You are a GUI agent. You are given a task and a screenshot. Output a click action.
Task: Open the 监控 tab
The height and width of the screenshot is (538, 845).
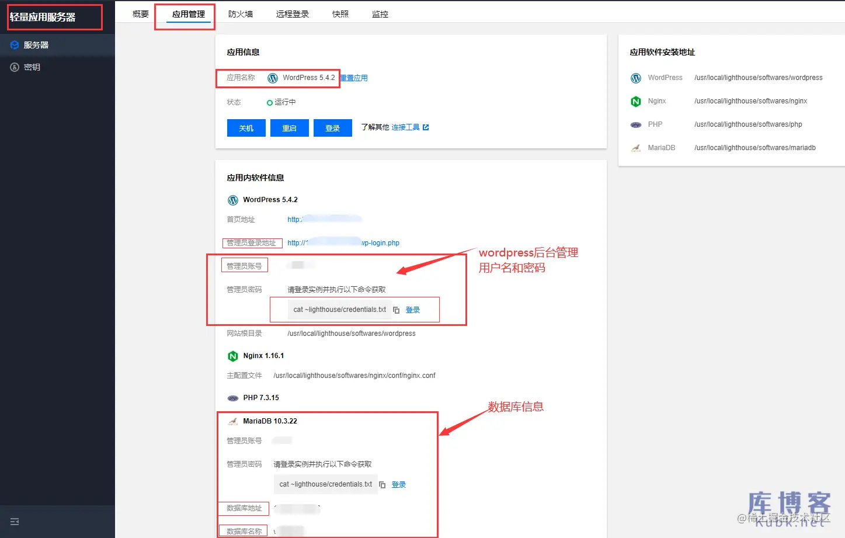click(x=380, y=14)
